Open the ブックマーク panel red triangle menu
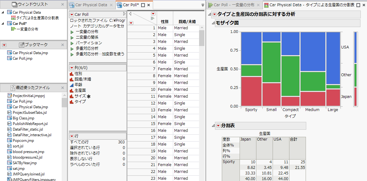The height and width of the screenshot is (181, 367). coord(4,45)
